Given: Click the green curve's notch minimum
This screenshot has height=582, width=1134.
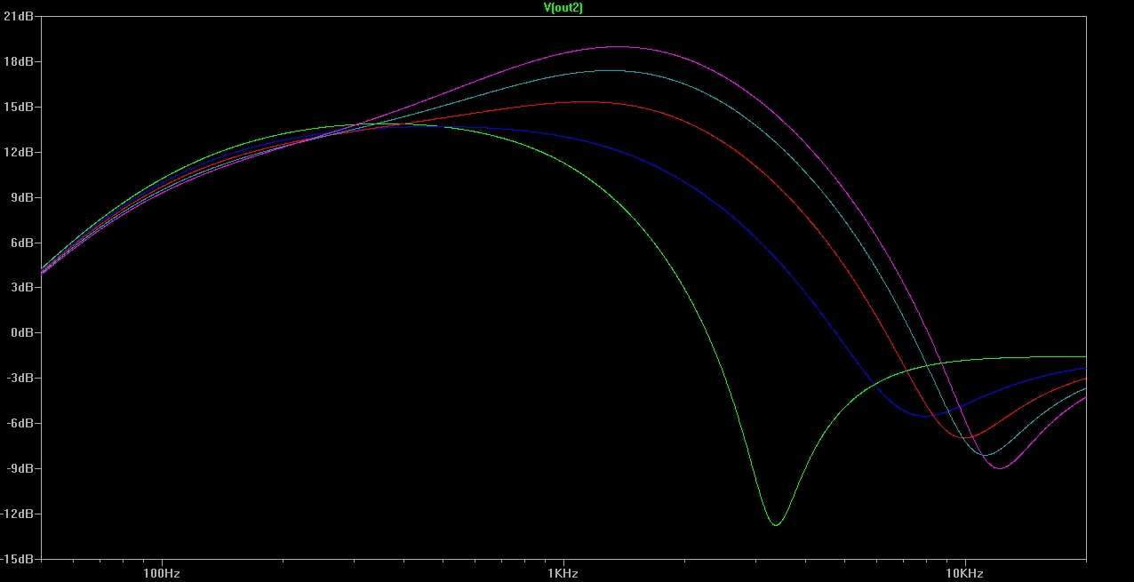Looking at the screenshot, I should point(776,524).
